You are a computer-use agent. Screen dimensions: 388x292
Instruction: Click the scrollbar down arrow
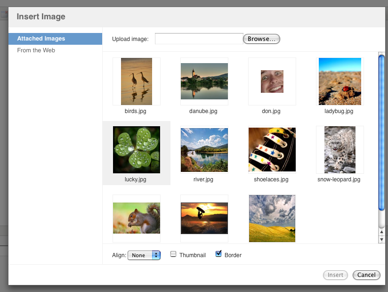[x=381, y=239]
